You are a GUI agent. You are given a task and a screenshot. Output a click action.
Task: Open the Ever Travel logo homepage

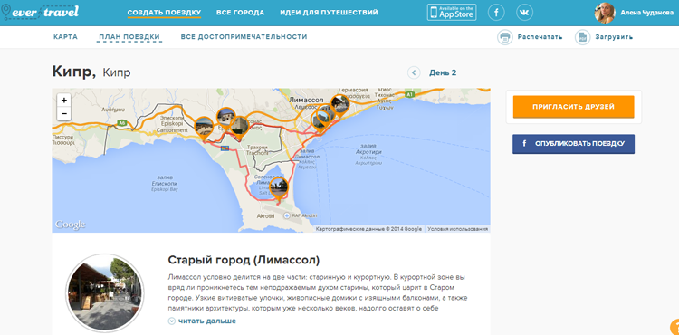point(40,12)
